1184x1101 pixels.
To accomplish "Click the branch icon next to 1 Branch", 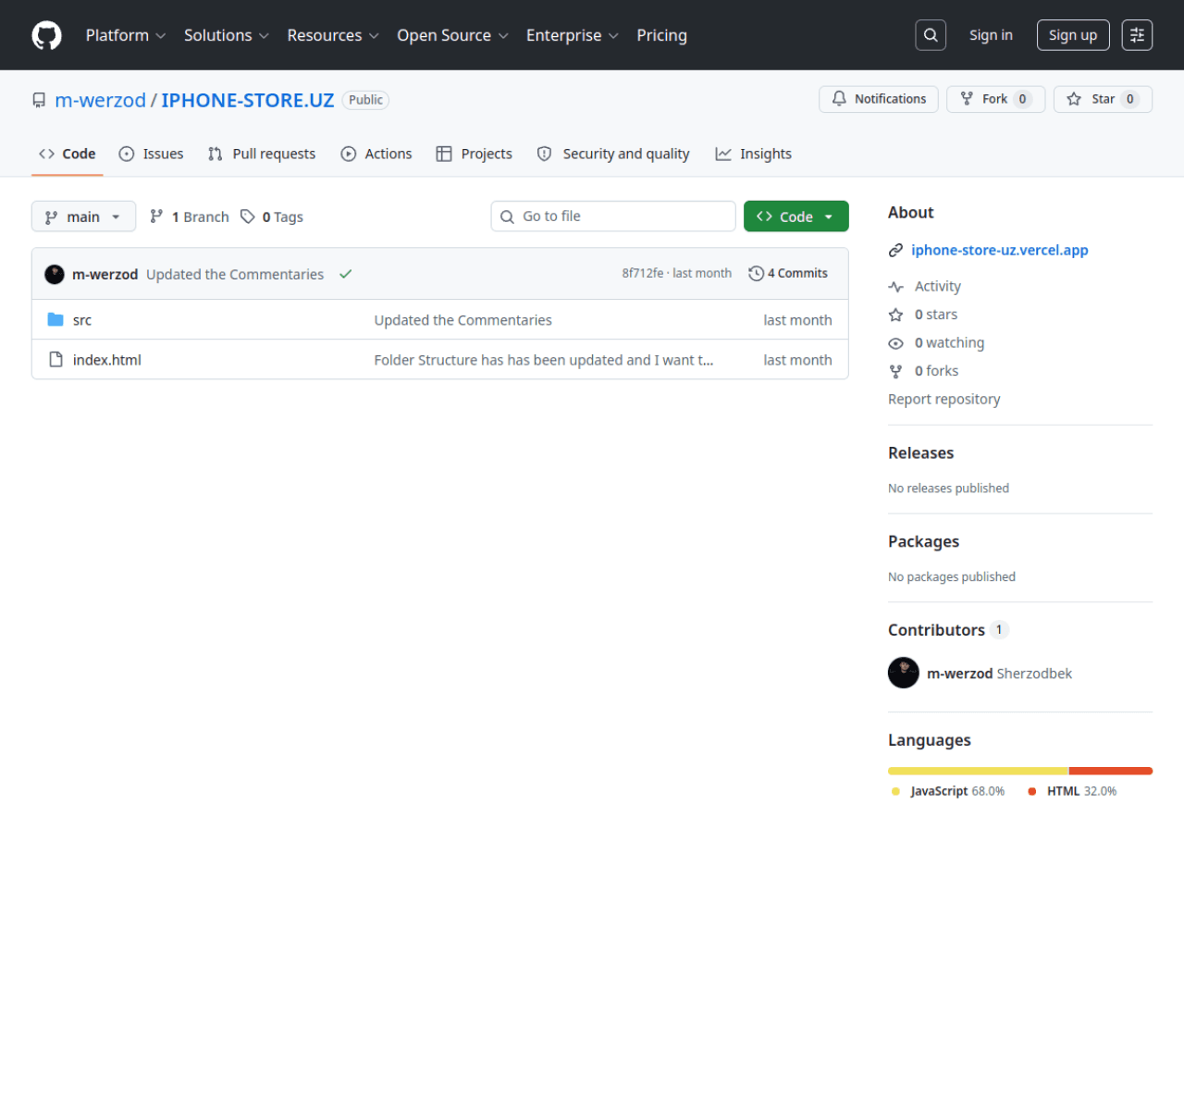I will coord(156,216).
